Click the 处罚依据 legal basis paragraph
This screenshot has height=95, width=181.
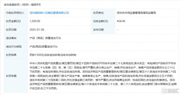(103, 76)
